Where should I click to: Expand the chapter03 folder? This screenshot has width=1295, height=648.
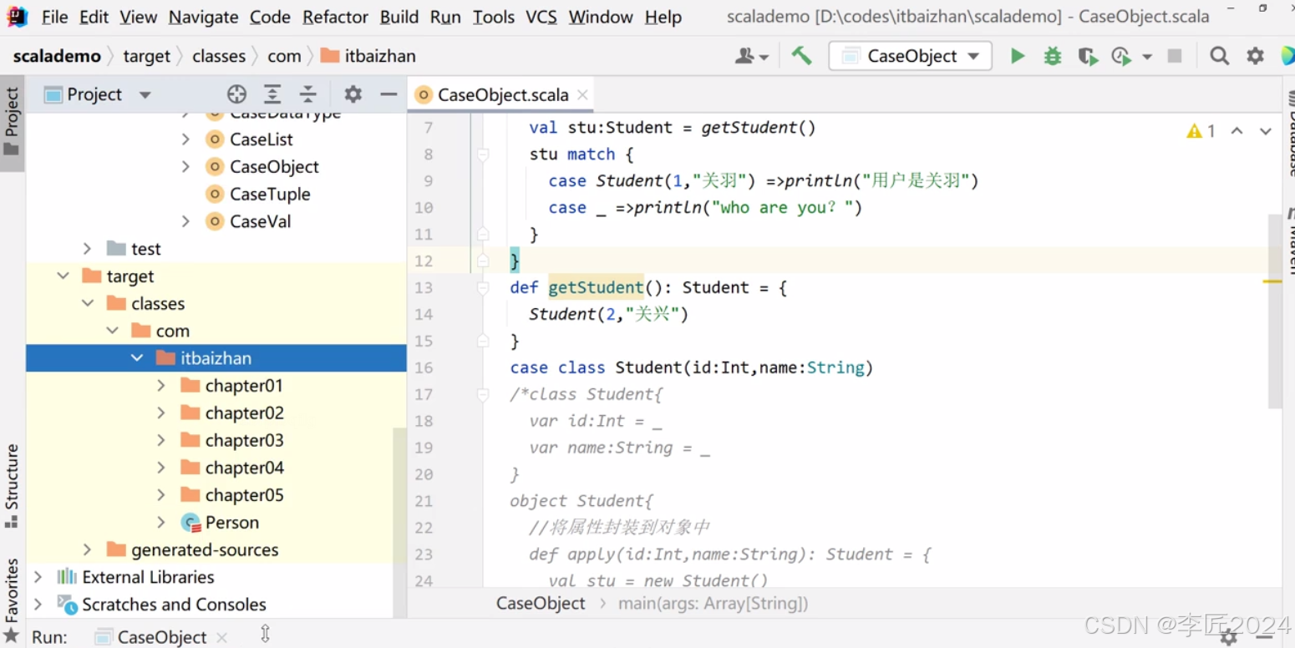[x=161, y=441]
